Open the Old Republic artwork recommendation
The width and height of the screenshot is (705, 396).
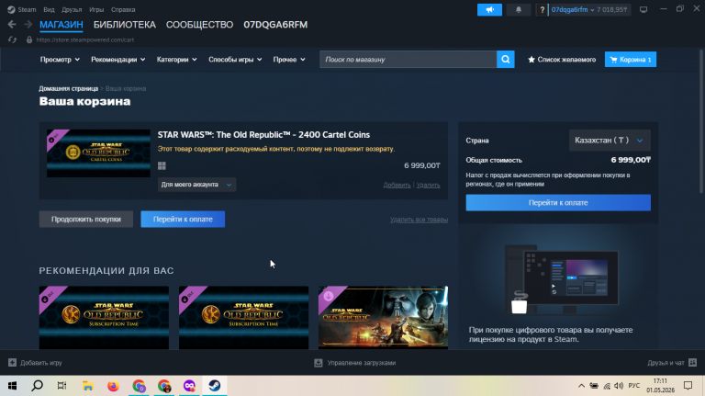(x=383, y=317)
